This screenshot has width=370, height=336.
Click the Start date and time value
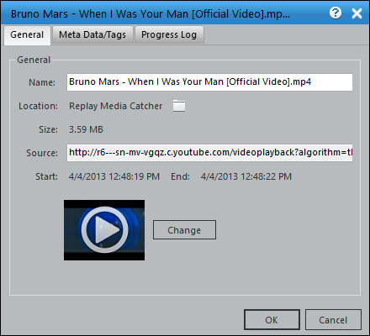pyautogui.click(x=114, y=176)
